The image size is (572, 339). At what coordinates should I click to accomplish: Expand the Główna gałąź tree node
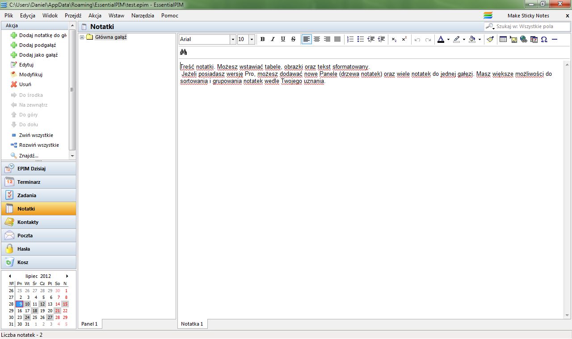point(82,37)
